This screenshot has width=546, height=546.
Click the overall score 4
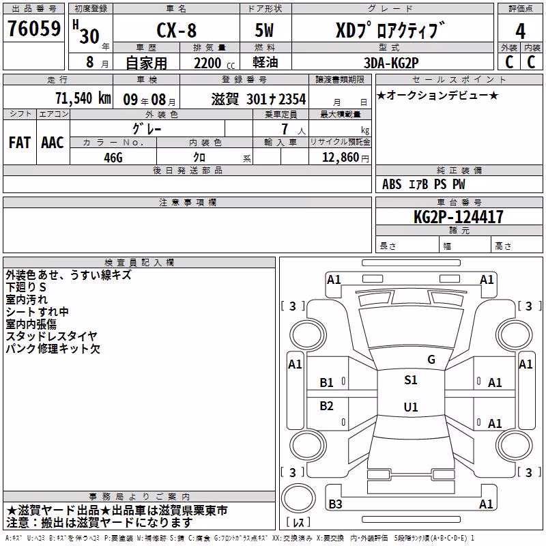coord(520,31)
